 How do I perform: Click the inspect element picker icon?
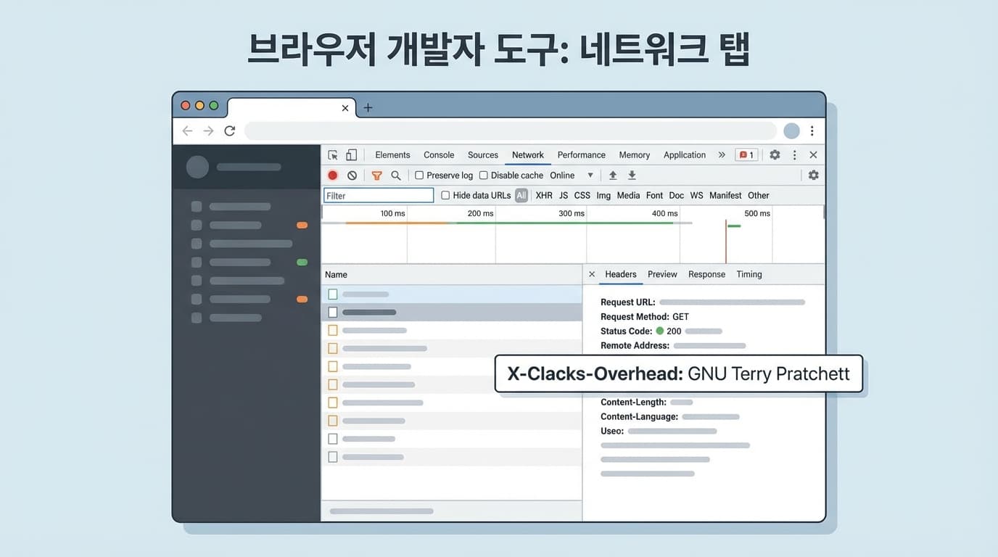[x=333, y=155]
